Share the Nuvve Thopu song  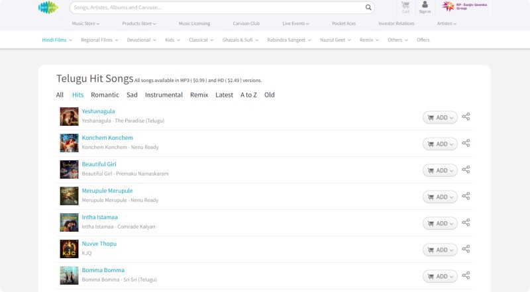(466, 249)
